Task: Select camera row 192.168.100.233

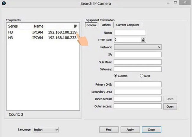Action: click(43, 38)
